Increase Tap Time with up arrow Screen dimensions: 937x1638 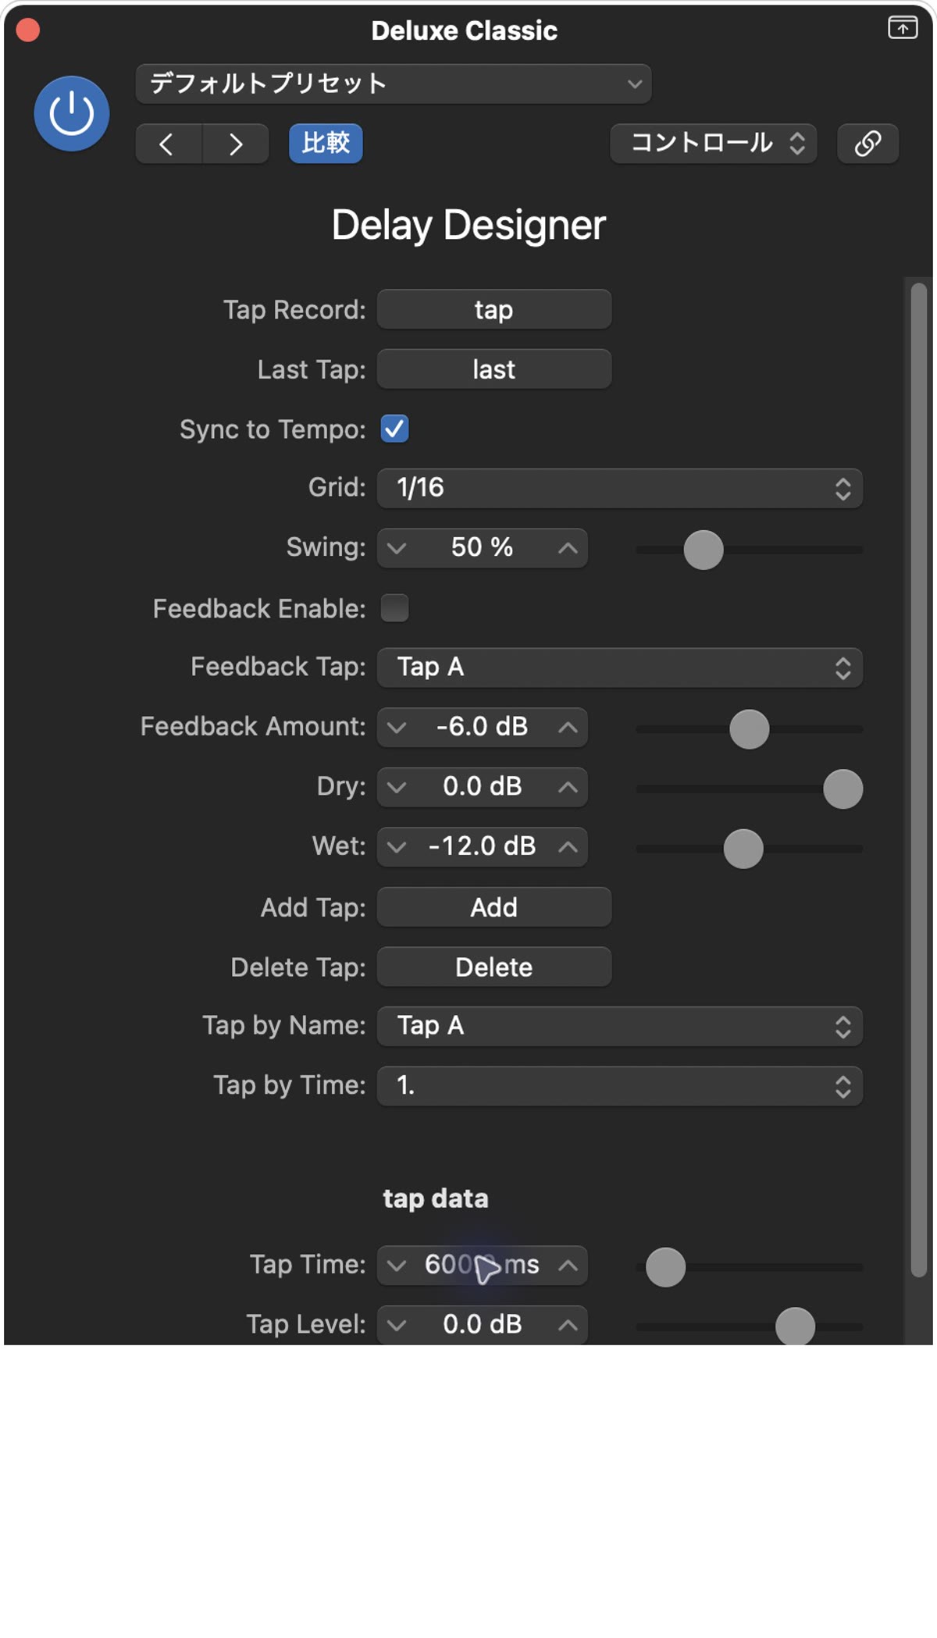(568, 1266)
